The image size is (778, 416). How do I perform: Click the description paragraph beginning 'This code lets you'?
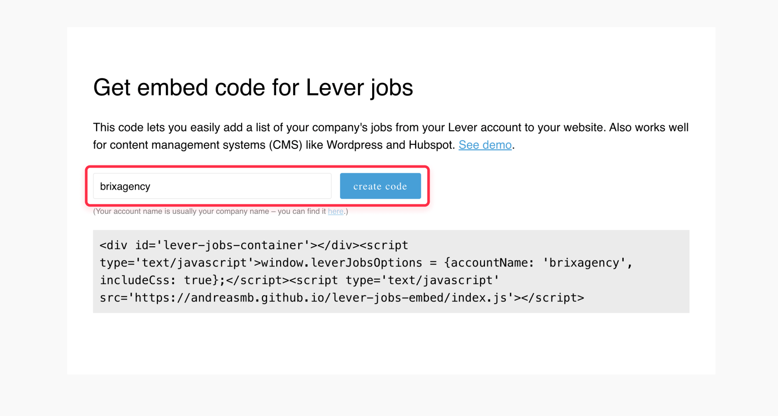391,136
